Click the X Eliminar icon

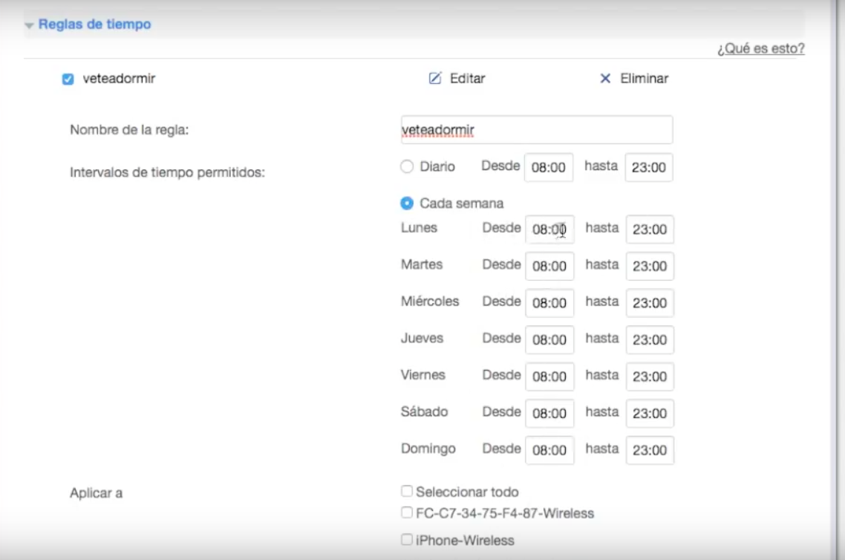(604, 78)
